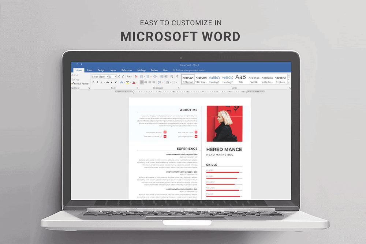
Task: Apply the Emphasis style
Action: [280, 79]
